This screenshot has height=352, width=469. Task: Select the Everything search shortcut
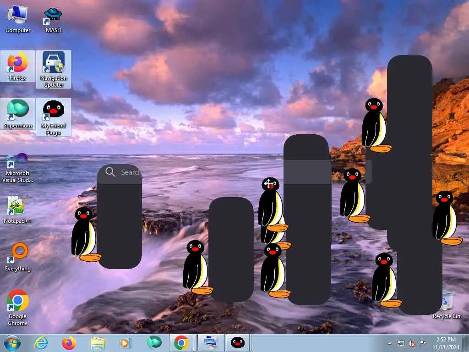[18, 257]
